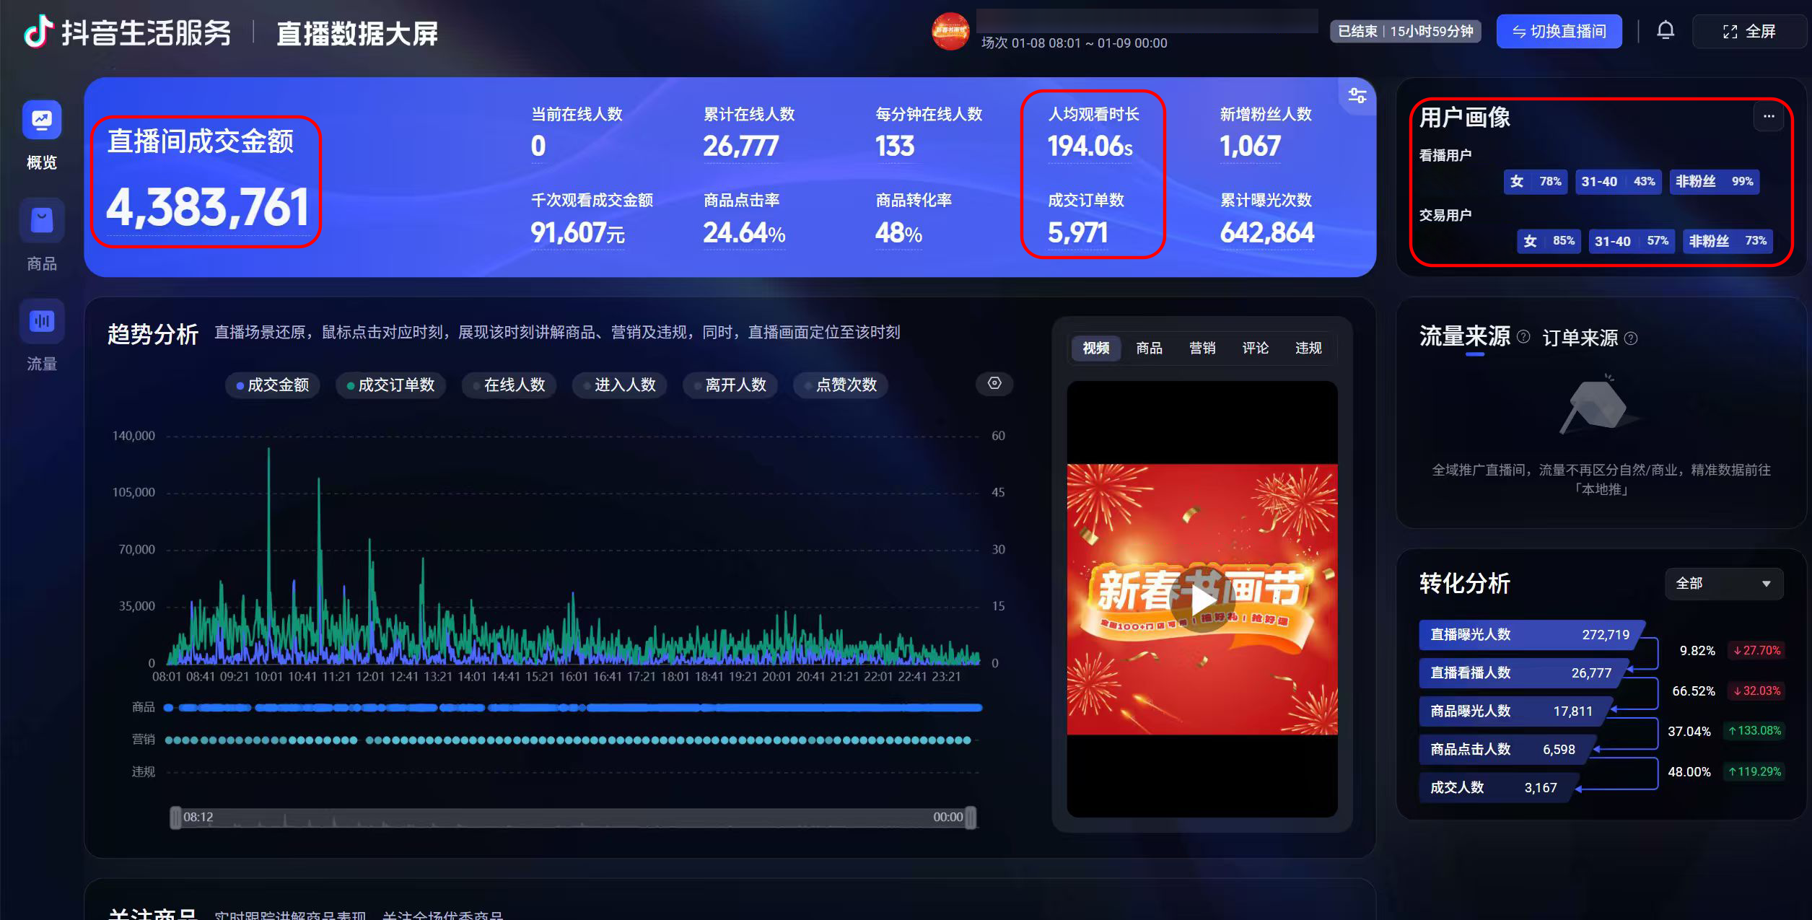Click the ↓27.70% change indicator

[x=1756, y=651]
